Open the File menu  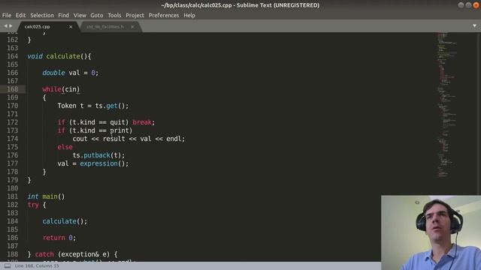[x=7, y=15]
